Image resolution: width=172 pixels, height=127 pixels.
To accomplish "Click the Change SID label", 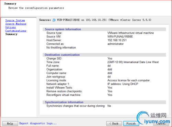I will pos(54,59).
